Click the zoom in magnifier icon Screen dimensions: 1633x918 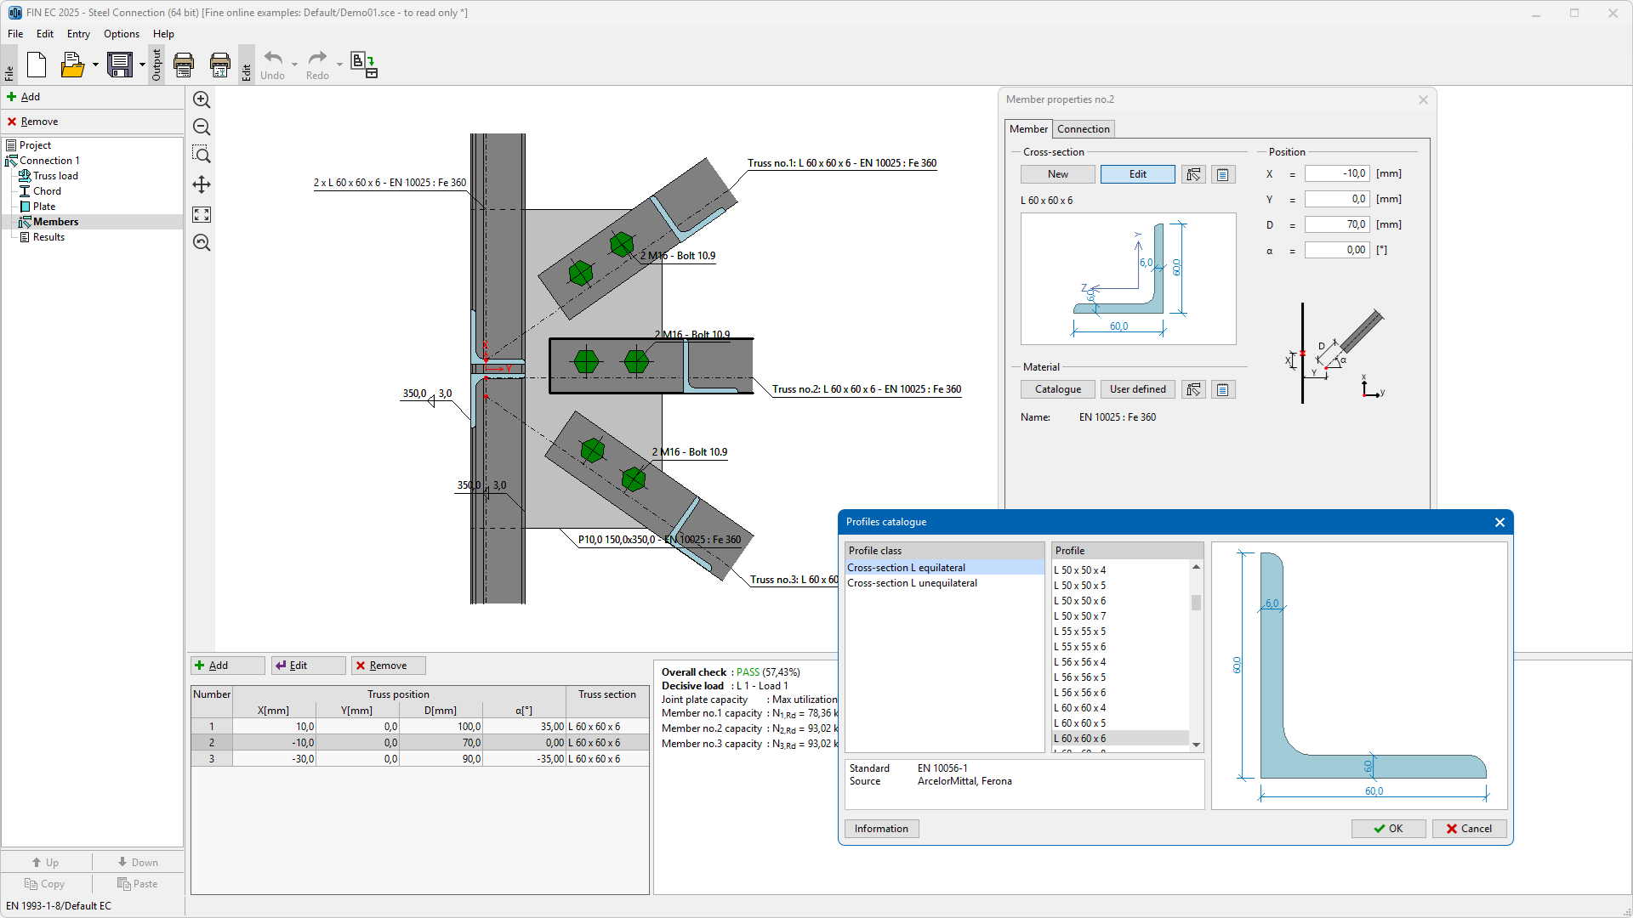[x=202, y=100]
